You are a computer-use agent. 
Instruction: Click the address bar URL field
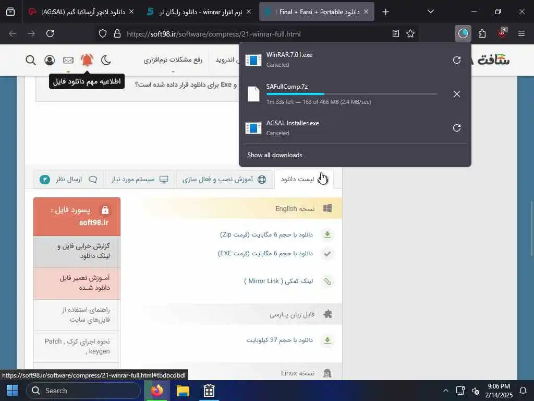point(256,34)
